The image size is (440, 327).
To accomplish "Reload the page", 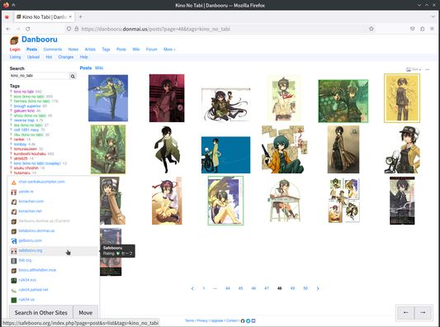I will [28, 29].
